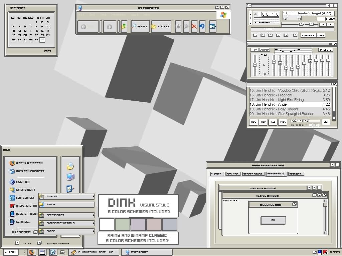The height and width of the screenshot is (256, 342).
Task: Click the Forward arrow in My Computer toolbar
Action: pos(110,27)
